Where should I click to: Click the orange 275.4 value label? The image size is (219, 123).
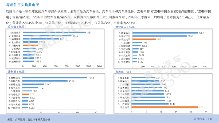coord(42,45)
